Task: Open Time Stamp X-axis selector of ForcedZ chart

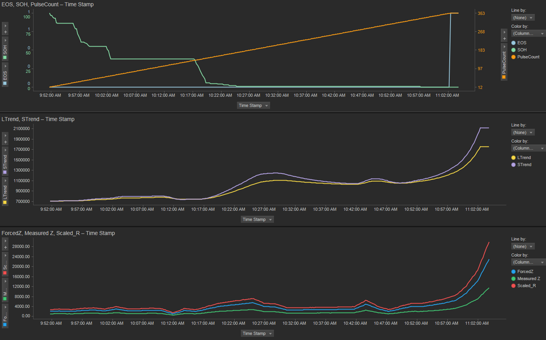Action: pos(257,333)
